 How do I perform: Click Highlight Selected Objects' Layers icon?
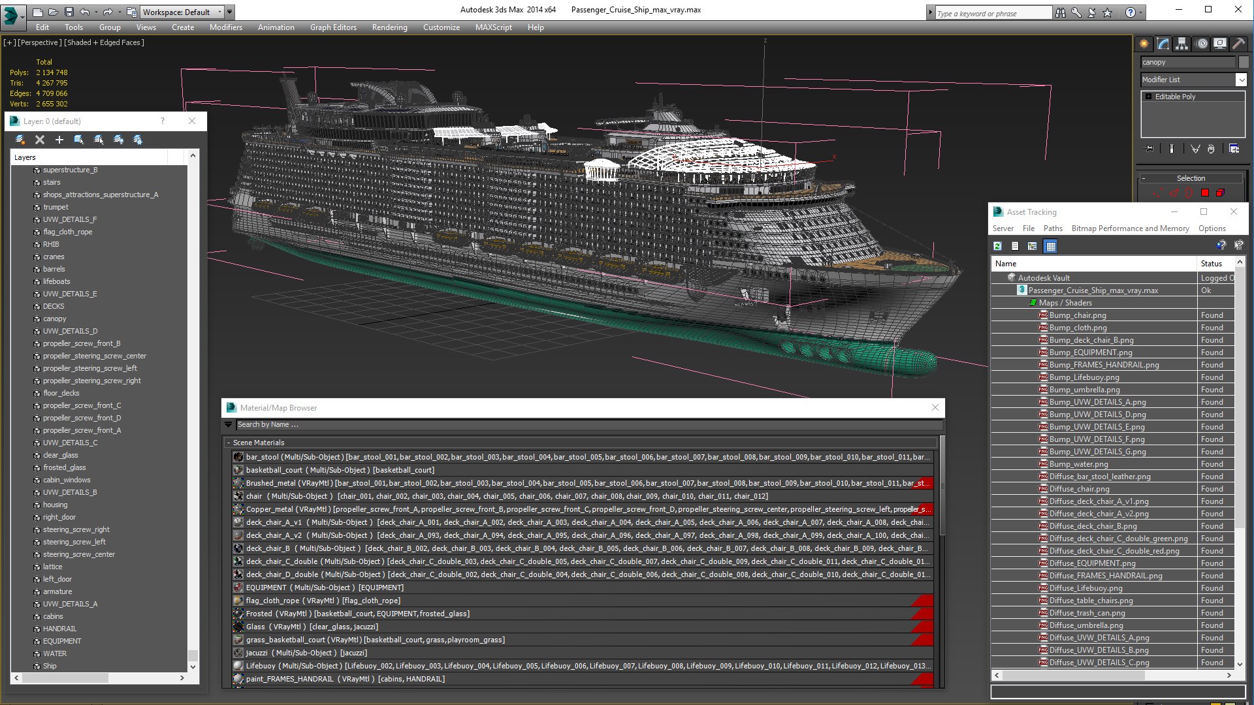[x=99, y=140]
